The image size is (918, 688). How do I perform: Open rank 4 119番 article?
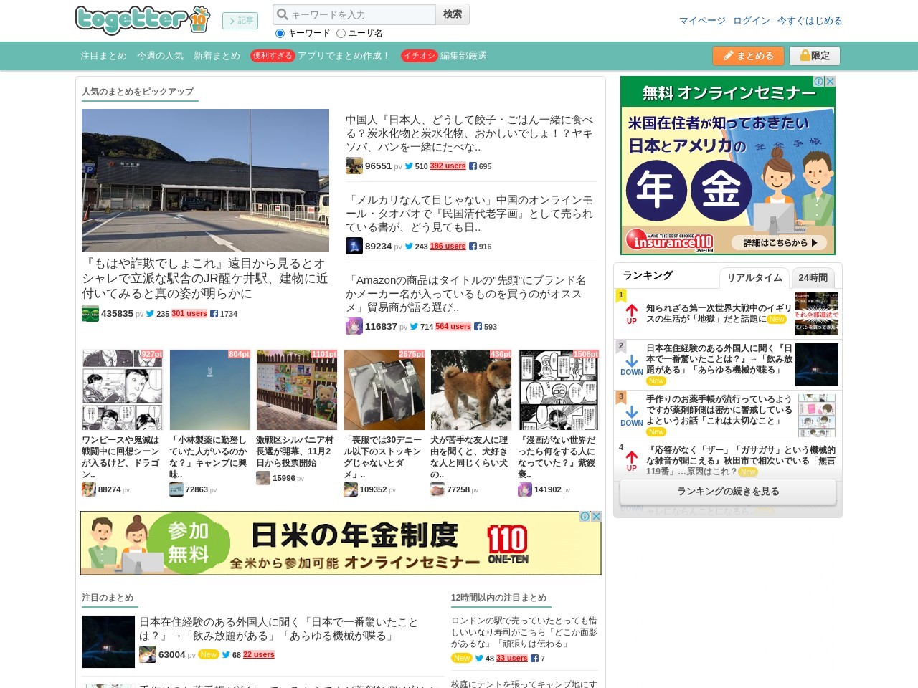[x=740, y=460]
